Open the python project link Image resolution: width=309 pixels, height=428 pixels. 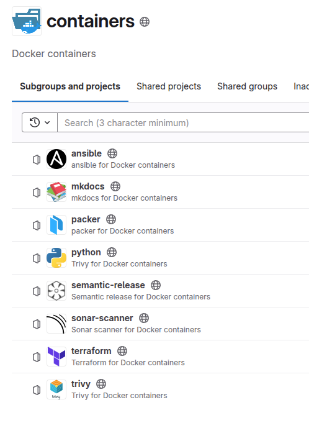click(86, 252)
